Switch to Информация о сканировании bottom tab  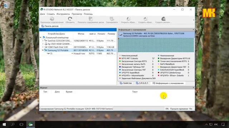point(168,83)
